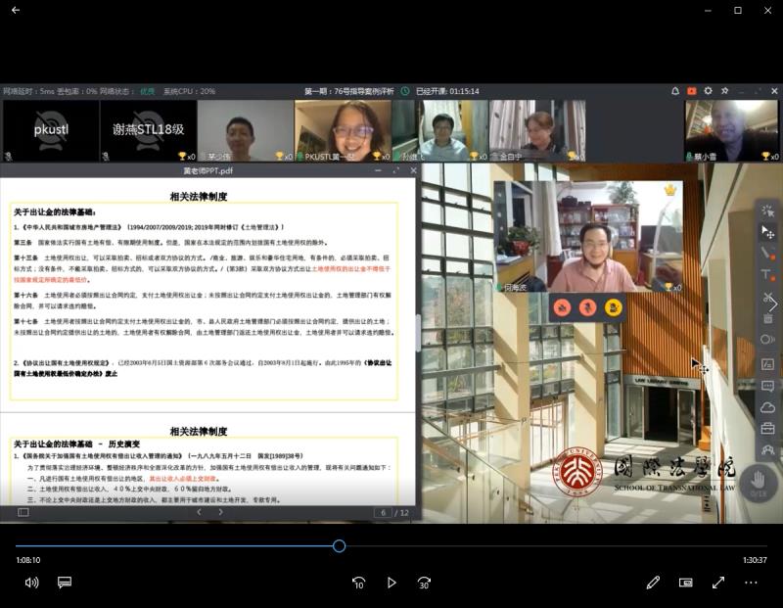This screenshot has width=783, height=608.
Task: Switch to mini view mode
Action: 686,583
